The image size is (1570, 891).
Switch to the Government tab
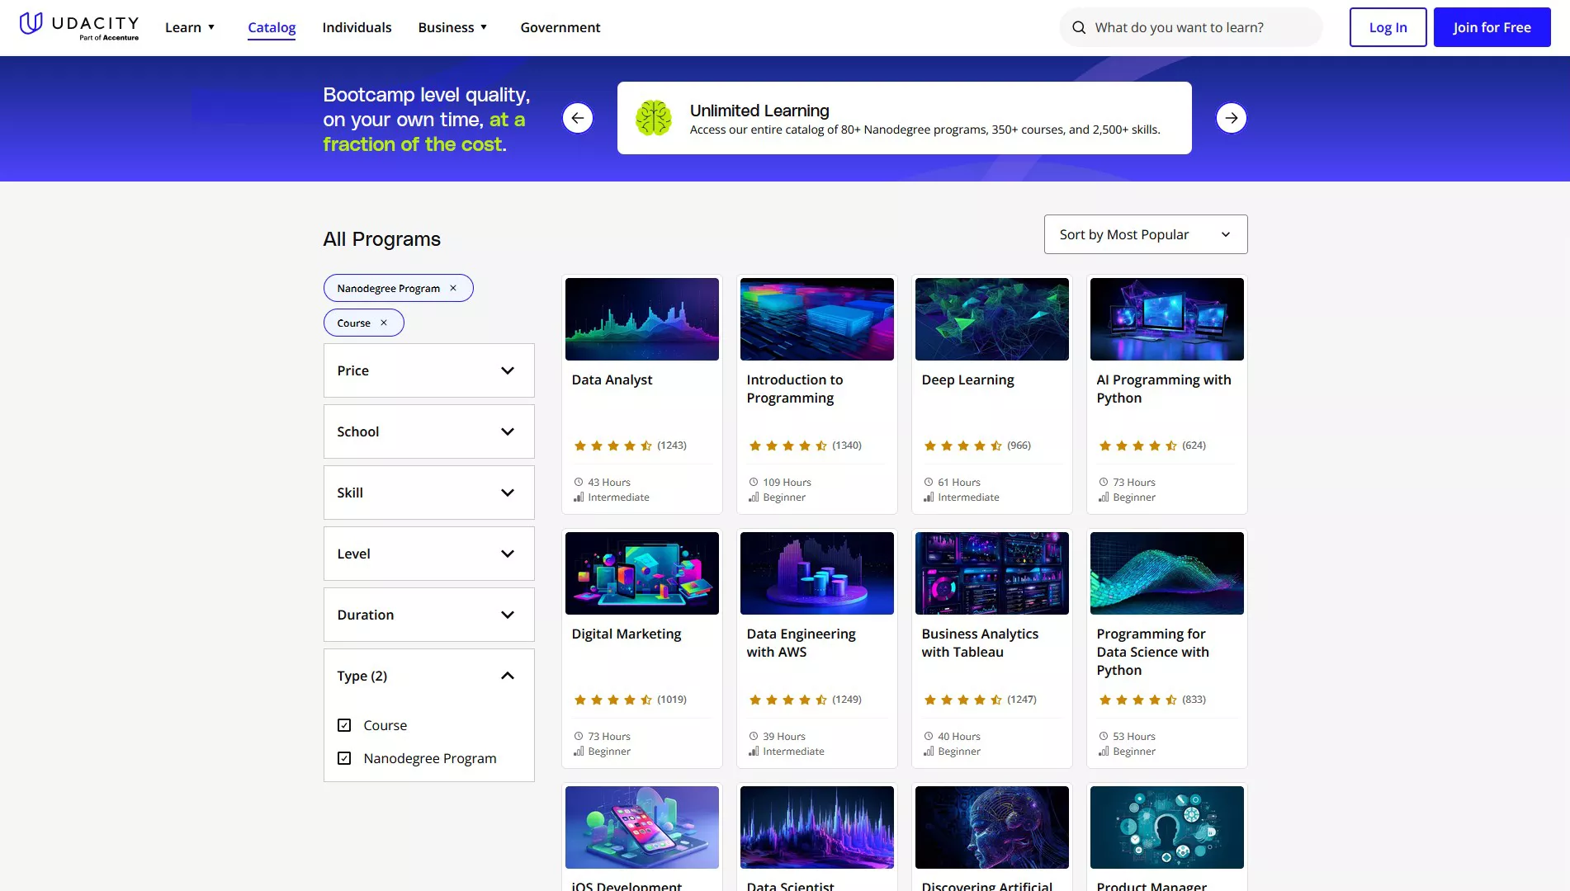[x=560, y=26]
